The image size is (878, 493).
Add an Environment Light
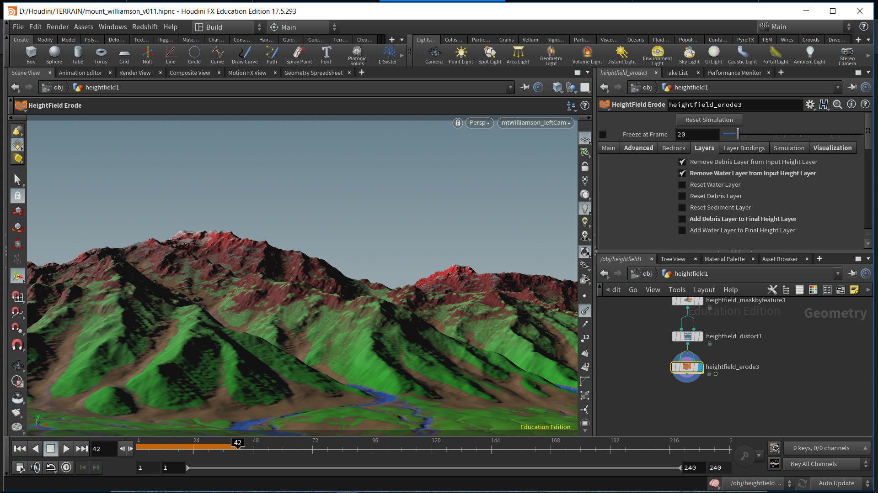click(657, 55)
